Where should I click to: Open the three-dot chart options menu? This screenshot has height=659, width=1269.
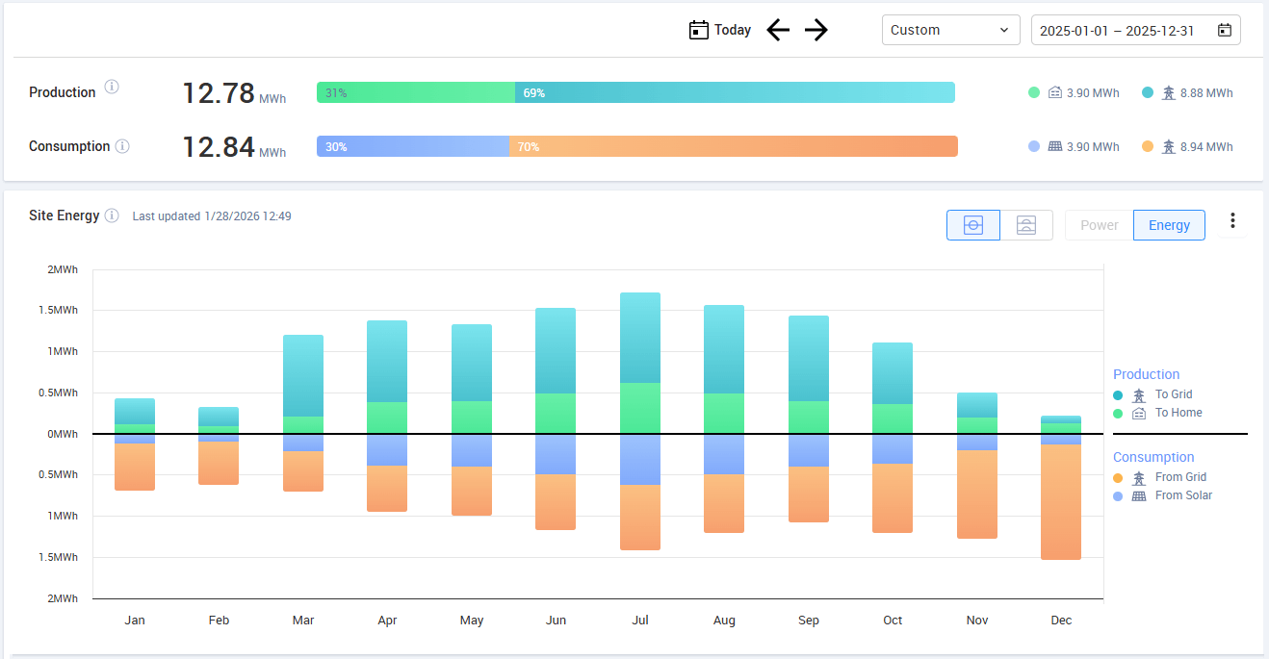(1232, 221)
